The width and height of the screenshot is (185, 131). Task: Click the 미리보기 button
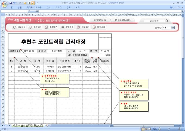click(x=35, y=27)
